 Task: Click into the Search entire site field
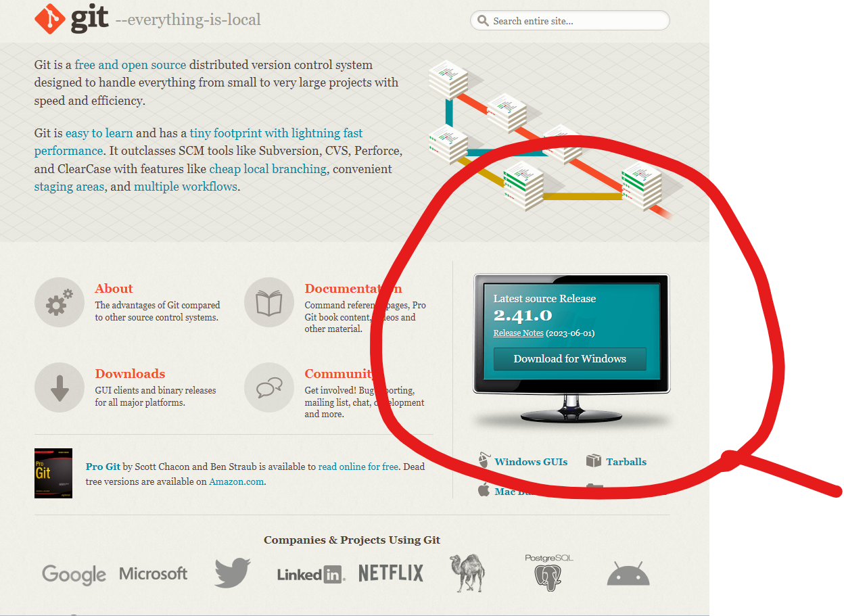tap(570, 21)
